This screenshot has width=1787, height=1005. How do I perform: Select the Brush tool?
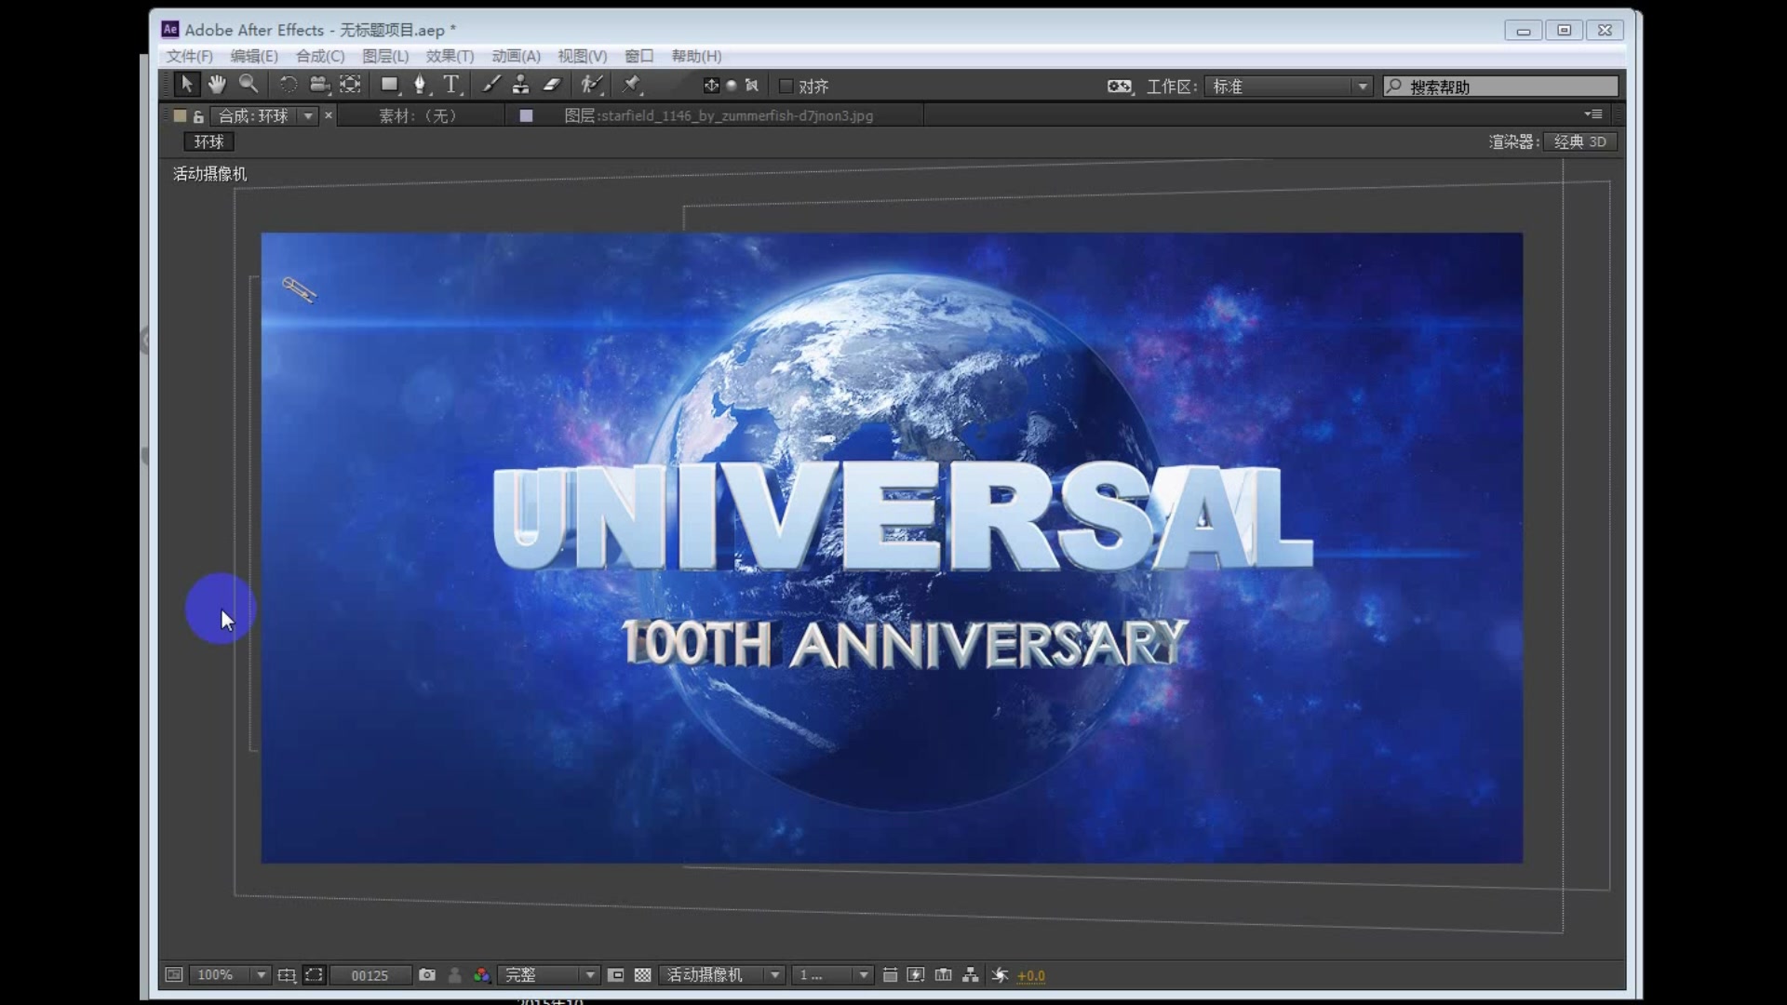click(x=491, y=85)
